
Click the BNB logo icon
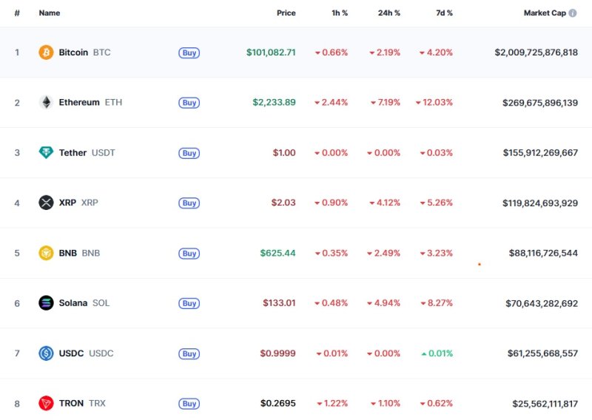click(46, 253)
